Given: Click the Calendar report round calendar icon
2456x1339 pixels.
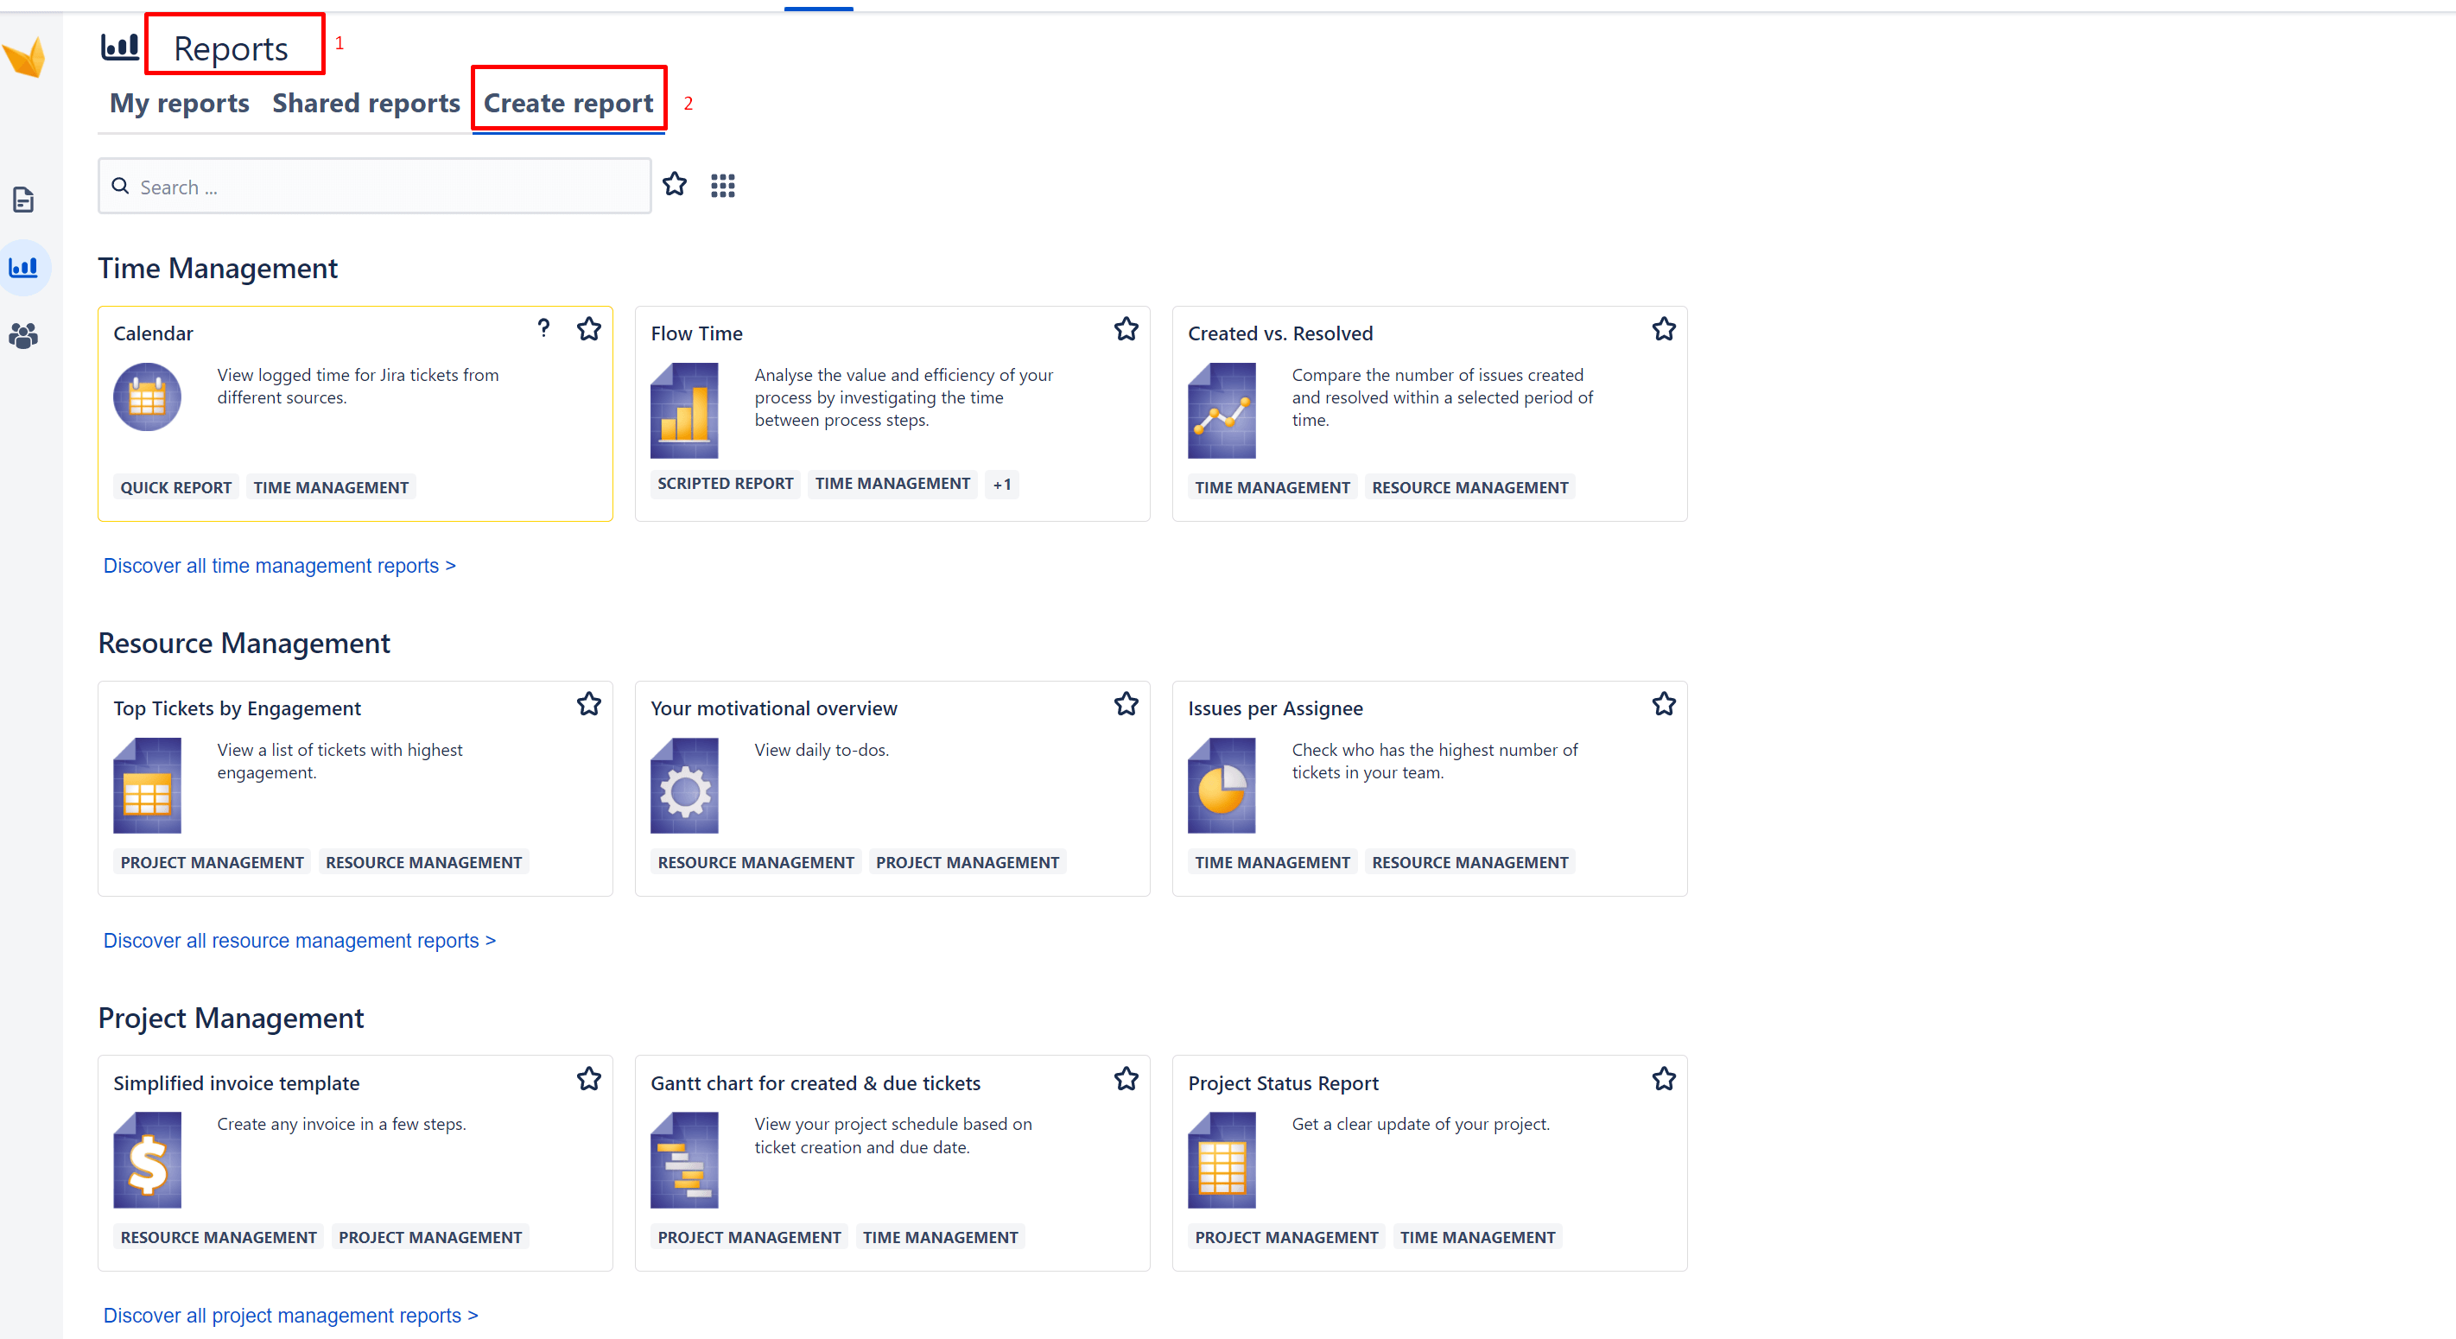Looking at the screenshot, I should pos(147,397).
